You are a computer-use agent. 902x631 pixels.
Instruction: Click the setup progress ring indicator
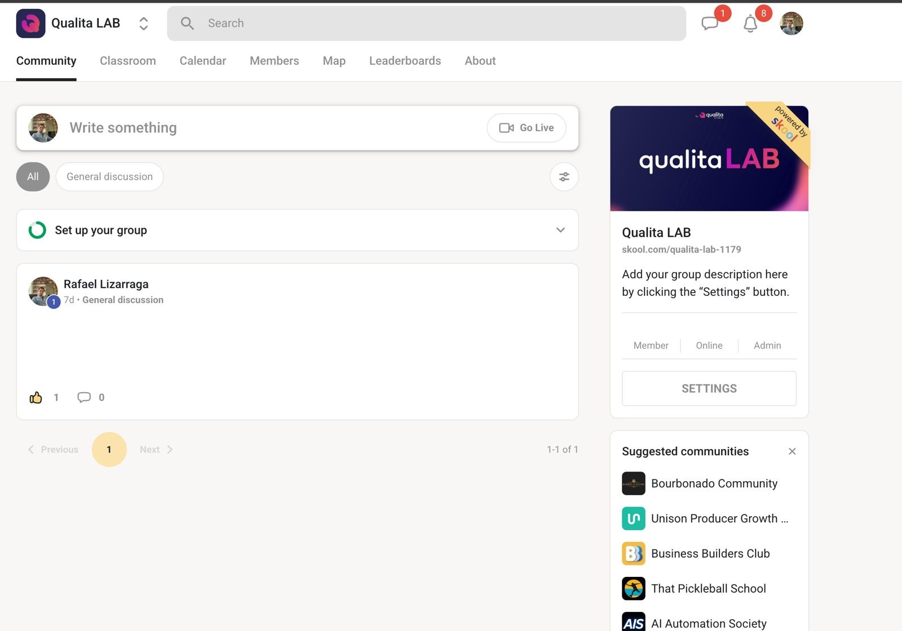click(37, 230)
